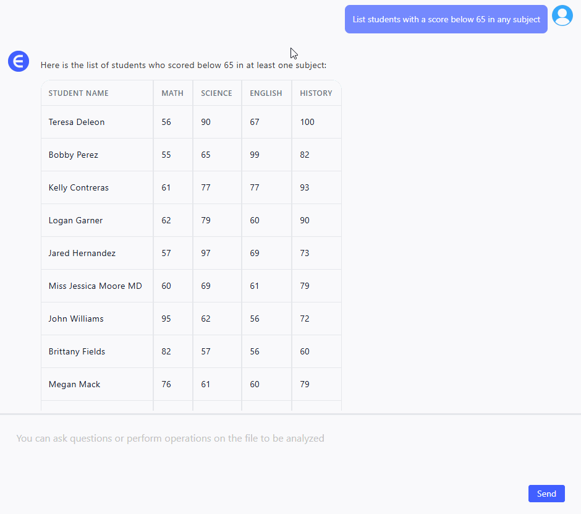The width and height of the screenshot is (581, 514).
Task: Select the Teresa Deleon name cell
Action: (77, 122)
